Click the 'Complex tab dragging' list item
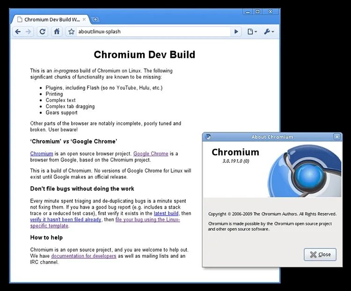The width and height of the screenshot is (351, 291). (x=70, y=106)
